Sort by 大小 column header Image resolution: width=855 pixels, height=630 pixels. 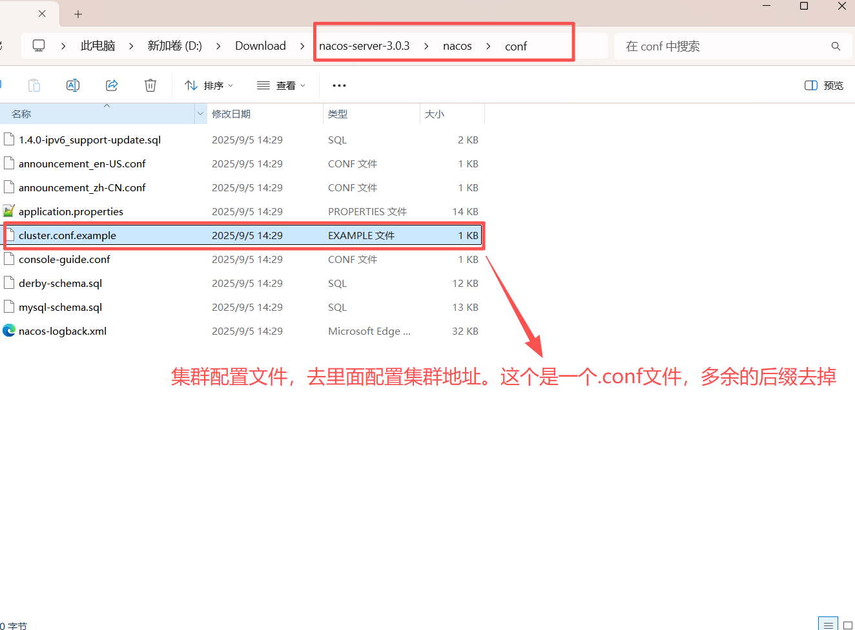tap(452, 114)
